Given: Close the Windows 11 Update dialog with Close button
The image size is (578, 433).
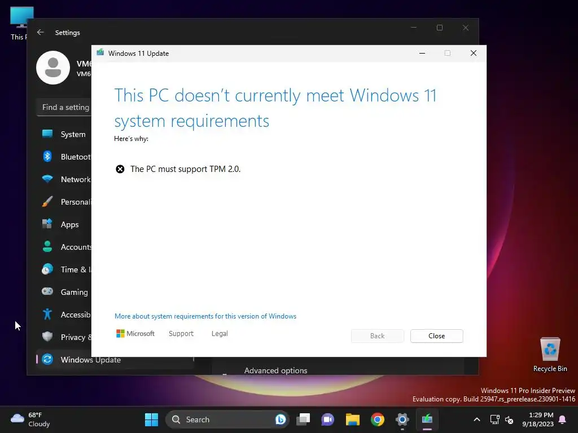Looking at the screenshot, I should click(436, 336).
